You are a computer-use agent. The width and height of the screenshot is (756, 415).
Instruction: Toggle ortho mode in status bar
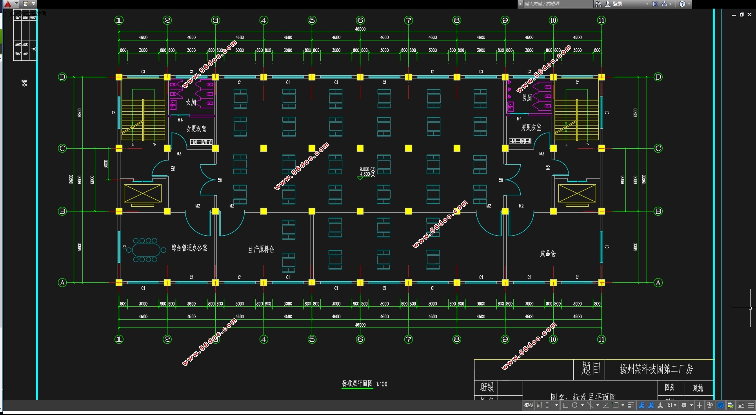565,405
